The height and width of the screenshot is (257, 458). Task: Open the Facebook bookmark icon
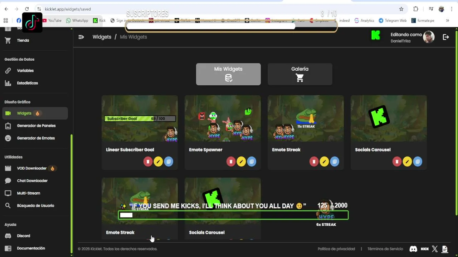(19, 20)
